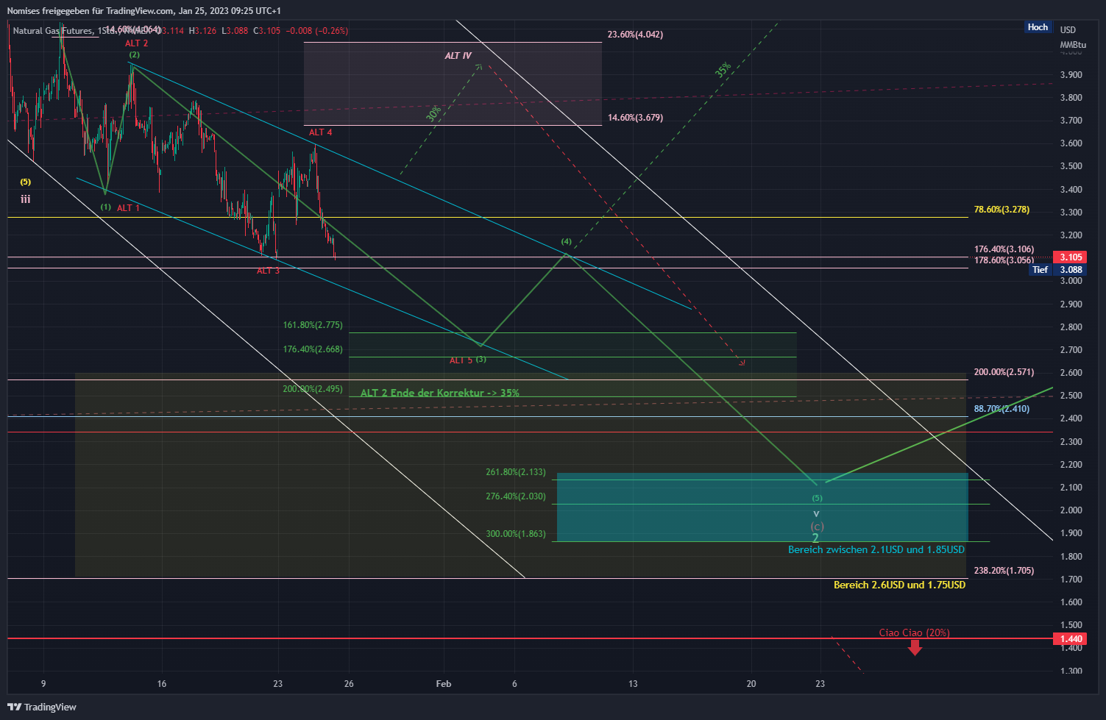1106x720 pixels.
Task: Click the green '(4)' wave label
Action: point(566,242)
